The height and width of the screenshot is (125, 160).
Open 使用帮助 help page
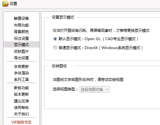click(21, 108)
